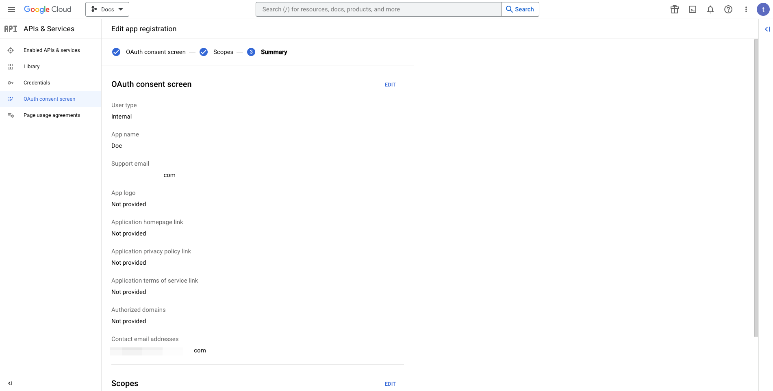Collapse the left navigation panel
The height and width of the screenshot is (391, 773).
click(10, 383)
